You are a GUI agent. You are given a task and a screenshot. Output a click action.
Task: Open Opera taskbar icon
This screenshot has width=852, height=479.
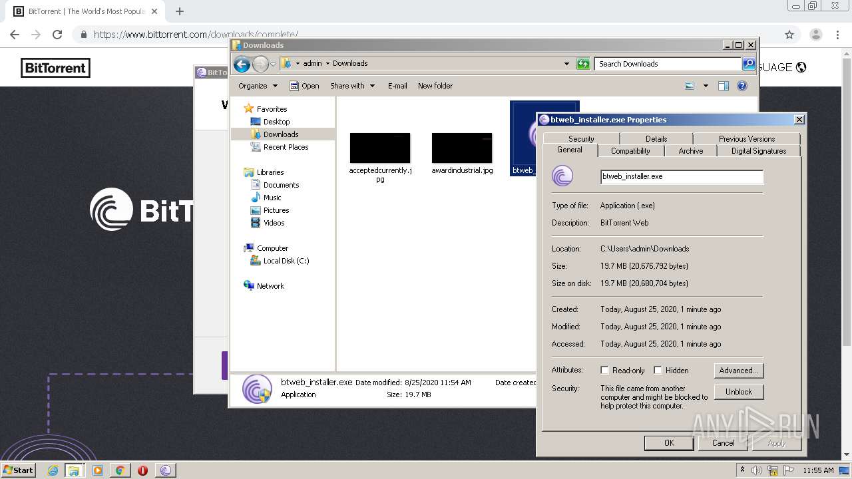pyautogui.click(x=142, y=470)
